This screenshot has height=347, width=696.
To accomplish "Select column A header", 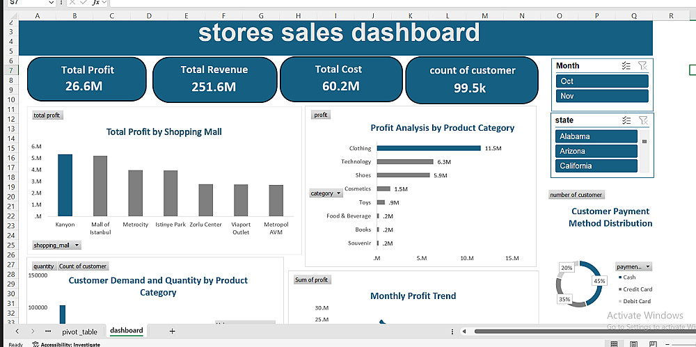I will point(38,16).
